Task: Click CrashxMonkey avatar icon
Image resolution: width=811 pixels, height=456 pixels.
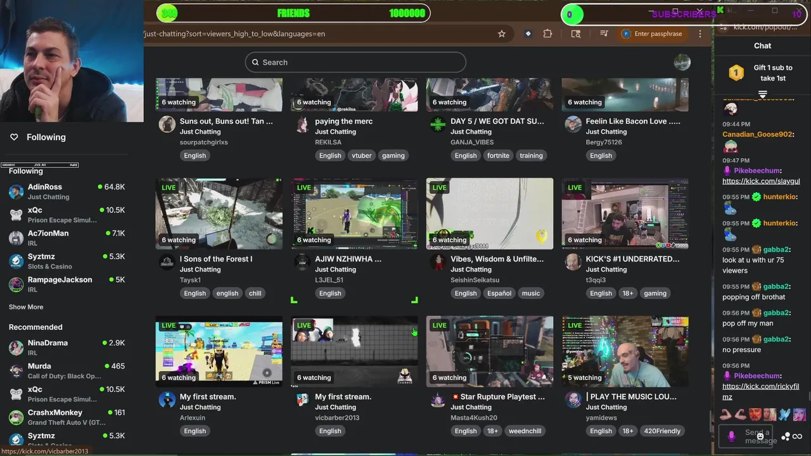Action: tap(16, 417)
